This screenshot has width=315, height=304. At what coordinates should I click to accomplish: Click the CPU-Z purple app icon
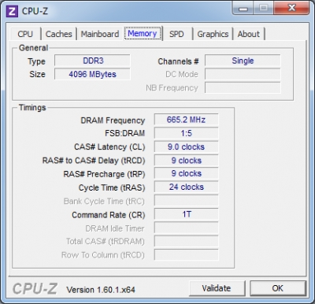click(x=12, y=11)
